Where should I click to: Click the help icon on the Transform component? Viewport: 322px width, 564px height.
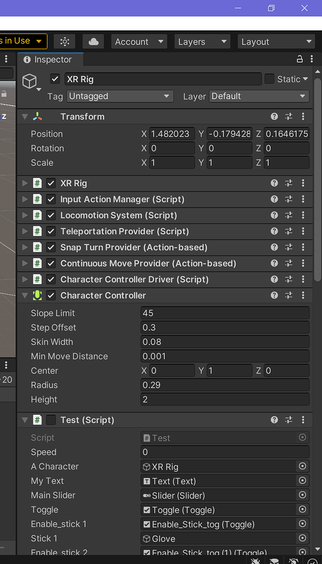pos(274,116)
